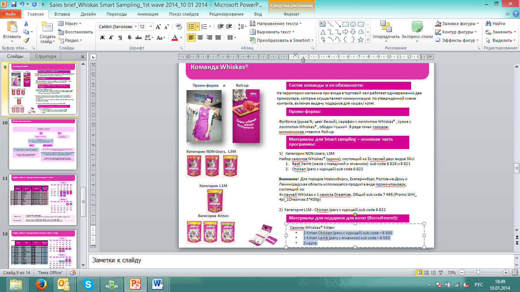Toggle italic К formatting
The height and width of the screenshot is (292, 520).
pos(111,37)
